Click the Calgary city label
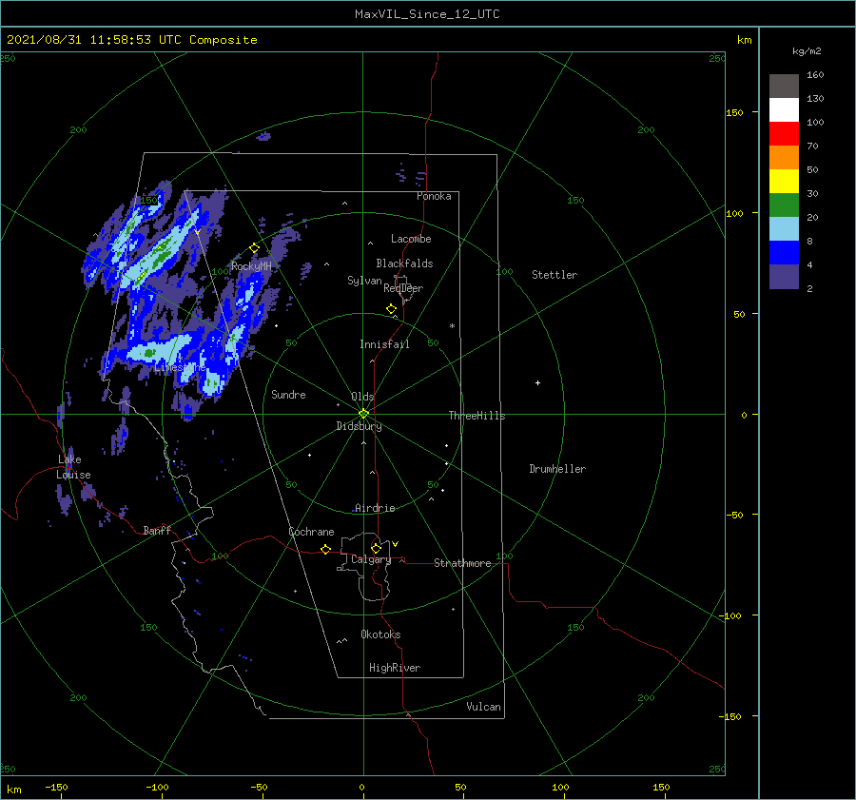856x800 pixels. 371,559
